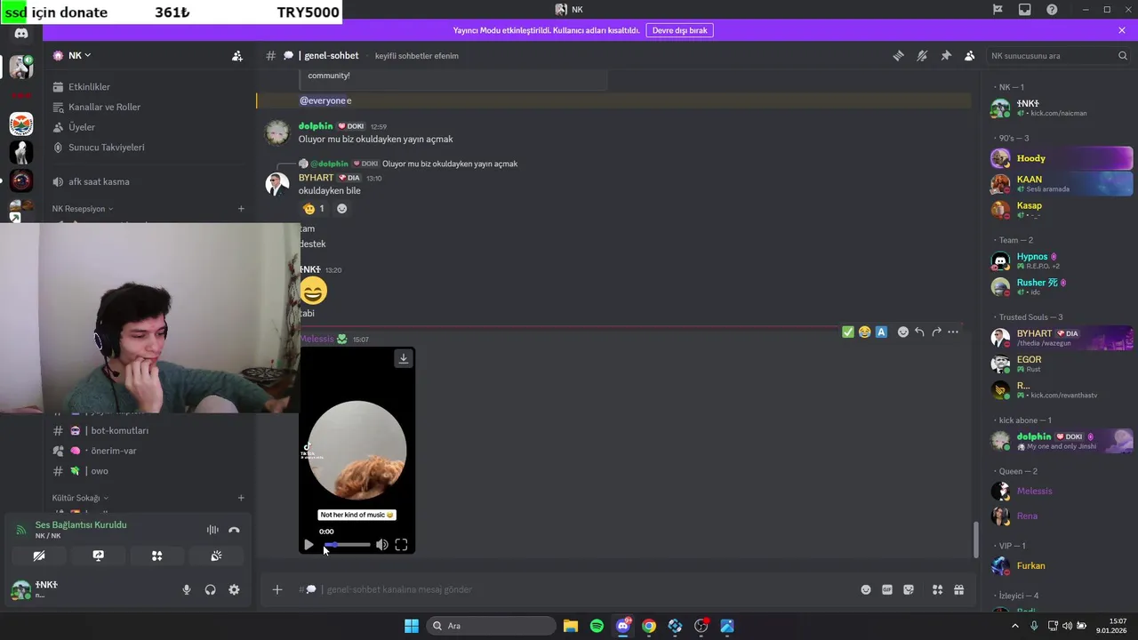Open Spotify from the Windows taskbar
This screenshot has width=1138, height=640.
click(x=597, y=626)
